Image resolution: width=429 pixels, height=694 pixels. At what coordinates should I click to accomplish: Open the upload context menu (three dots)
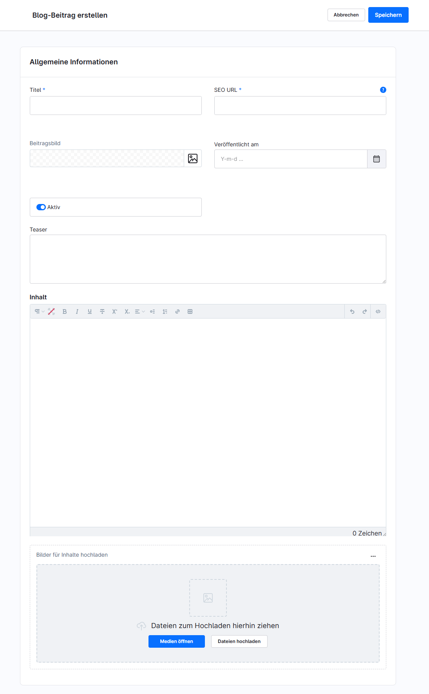[373, 556]
